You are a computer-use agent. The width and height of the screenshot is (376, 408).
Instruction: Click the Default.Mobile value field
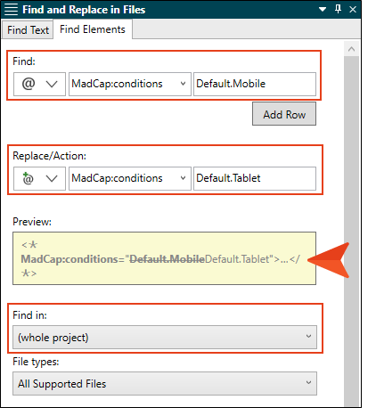(255, 84)
